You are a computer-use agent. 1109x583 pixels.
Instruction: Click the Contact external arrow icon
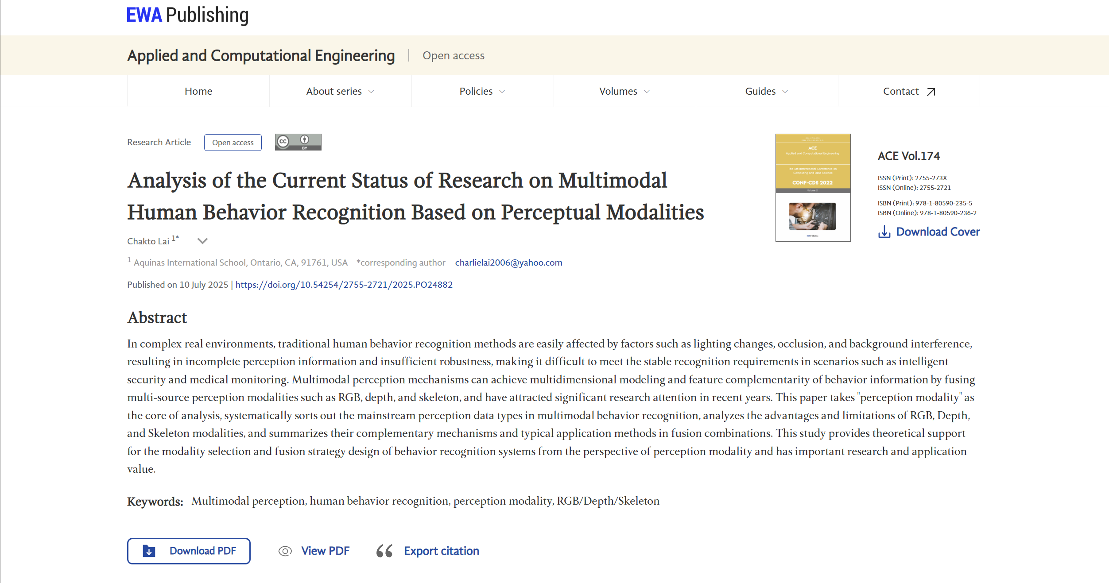tap(931, 92)
